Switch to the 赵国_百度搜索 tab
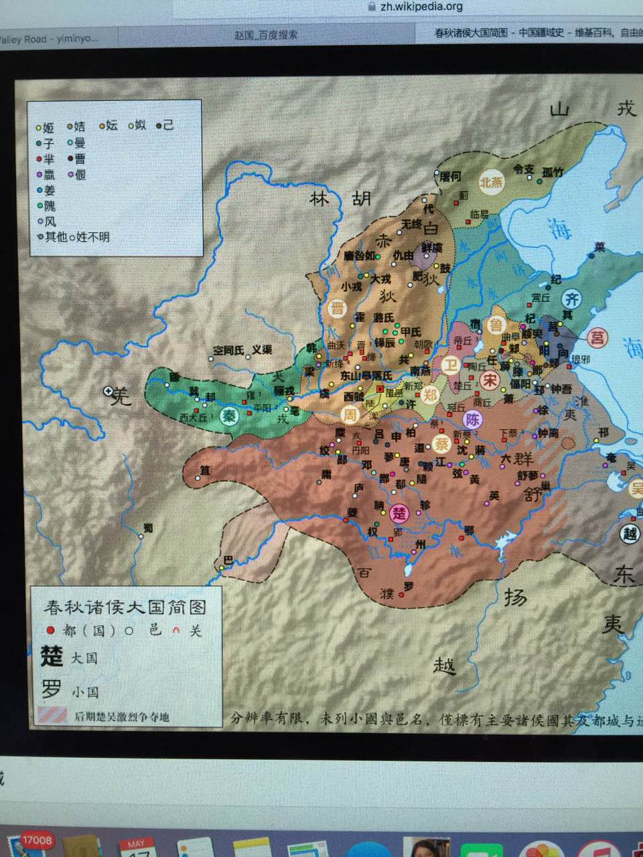Screen dimensions: 643x857 click(x=266, y=35)
